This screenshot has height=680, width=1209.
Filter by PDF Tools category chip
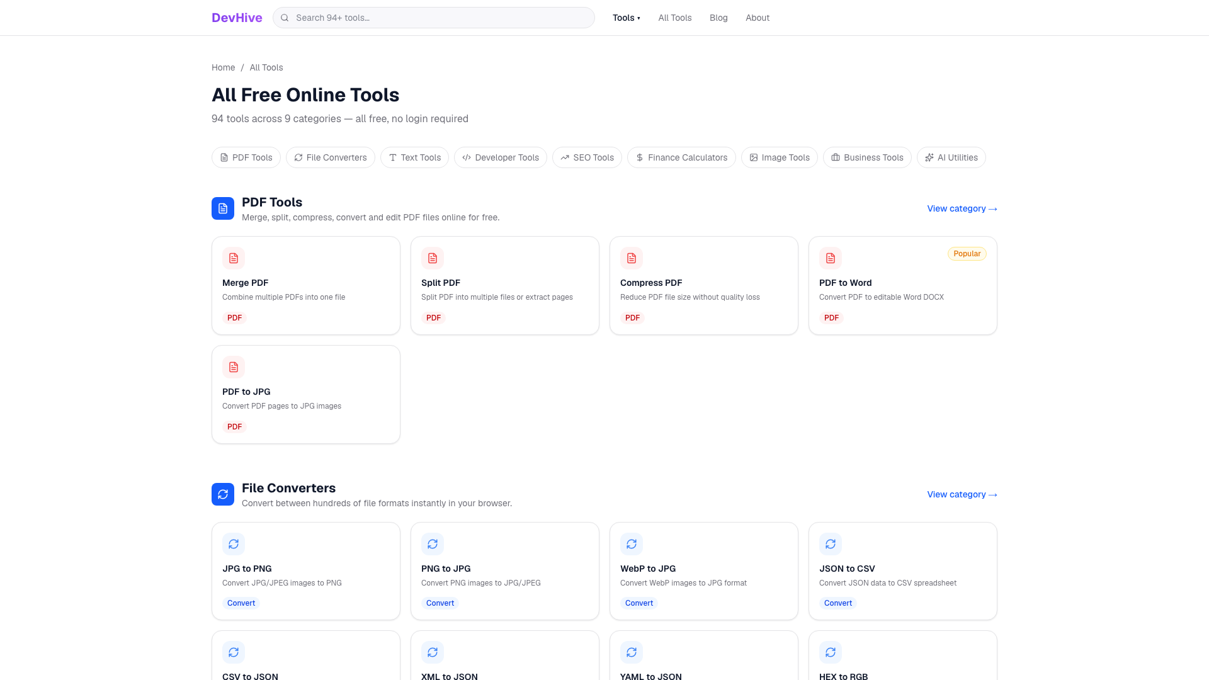tap(246, 157)
